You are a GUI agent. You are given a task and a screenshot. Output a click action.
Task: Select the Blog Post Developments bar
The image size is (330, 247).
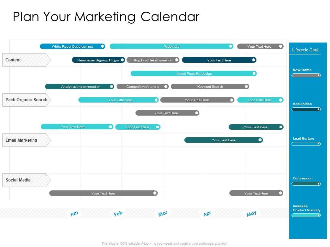tap(153, 60)
